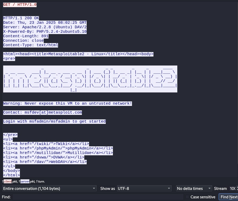Click the Connection: close line

pos(23,40)
